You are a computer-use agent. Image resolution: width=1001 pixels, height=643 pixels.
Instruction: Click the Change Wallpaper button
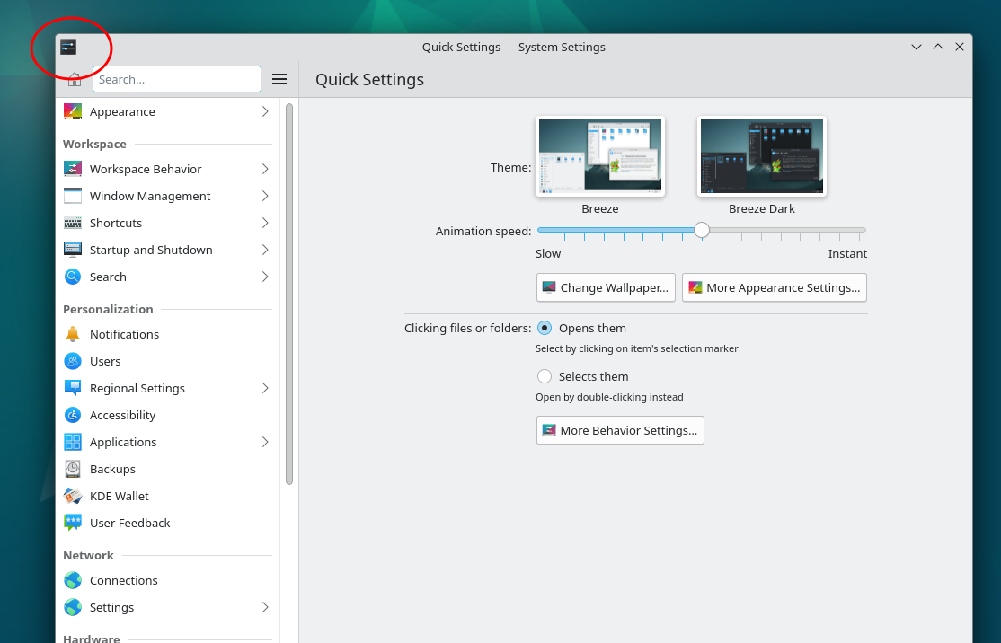(606, 287)
